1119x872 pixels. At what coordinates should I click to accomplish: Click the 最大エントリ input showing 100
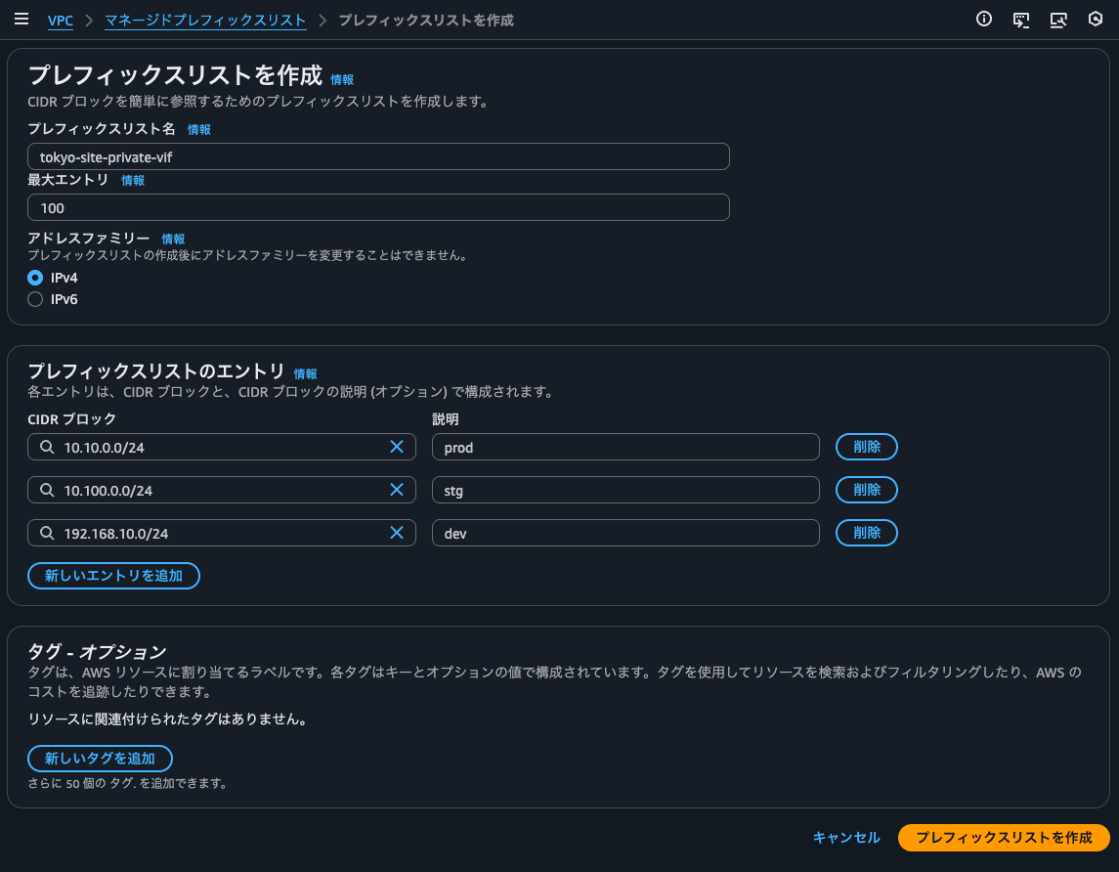coord(378,207)
